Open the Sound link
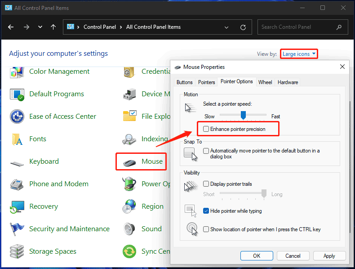This screenshot has width=355, height=269. 151,229
